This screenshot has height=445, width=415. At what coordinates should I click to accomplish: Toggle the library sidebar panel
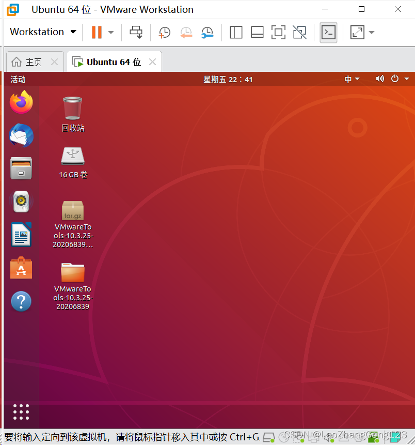pos(236,33)
